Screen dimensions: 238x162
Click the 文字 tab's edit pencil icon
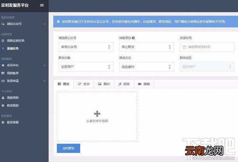(x=79, y=84)
